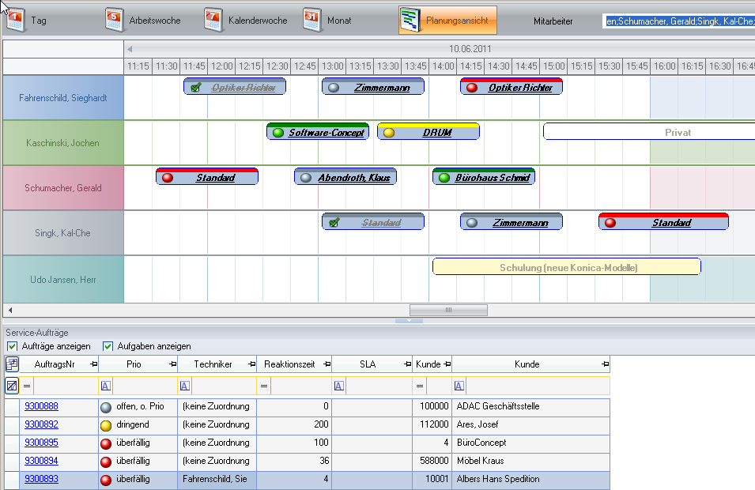The width and height of the screenshot is (755, 490).
Task: Select the Kalenderwoche view icon
Action: (x=213, y=20)
